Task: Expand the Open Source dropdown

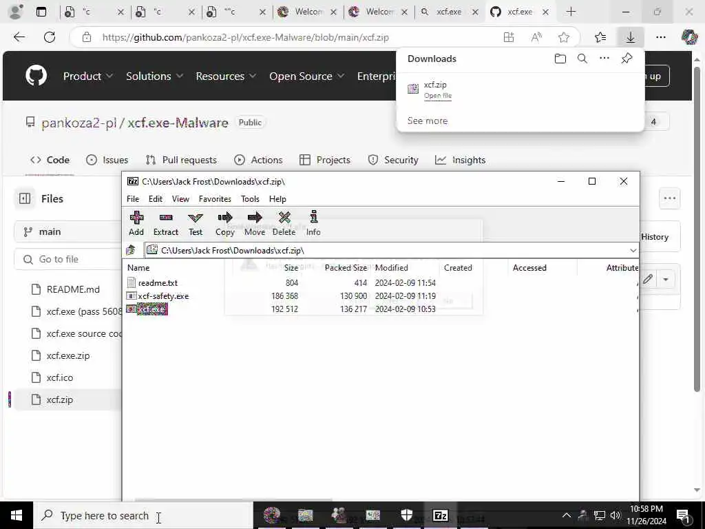Action: 306,76
